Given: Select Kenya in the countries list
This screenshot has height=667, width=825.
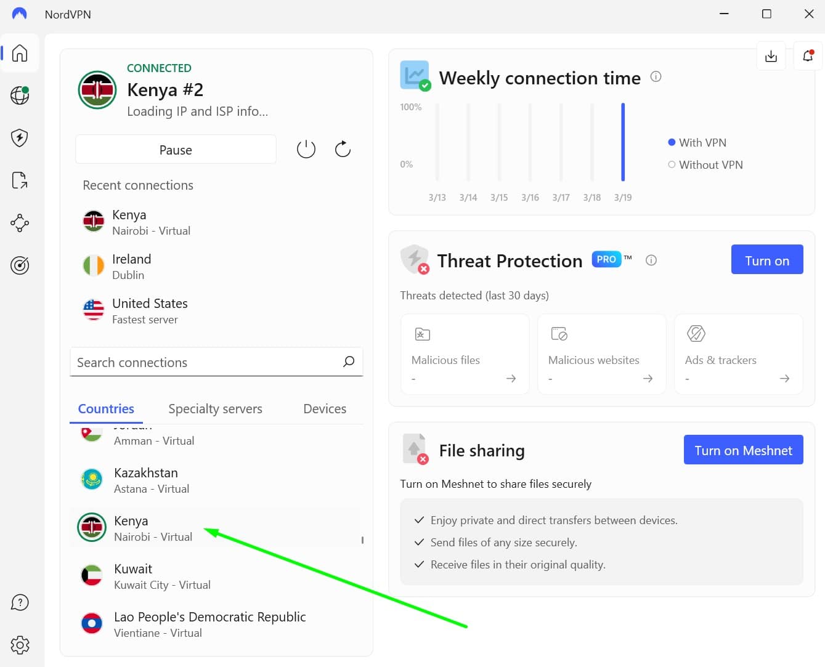Looking at the screenshot, I should [216, 528].
